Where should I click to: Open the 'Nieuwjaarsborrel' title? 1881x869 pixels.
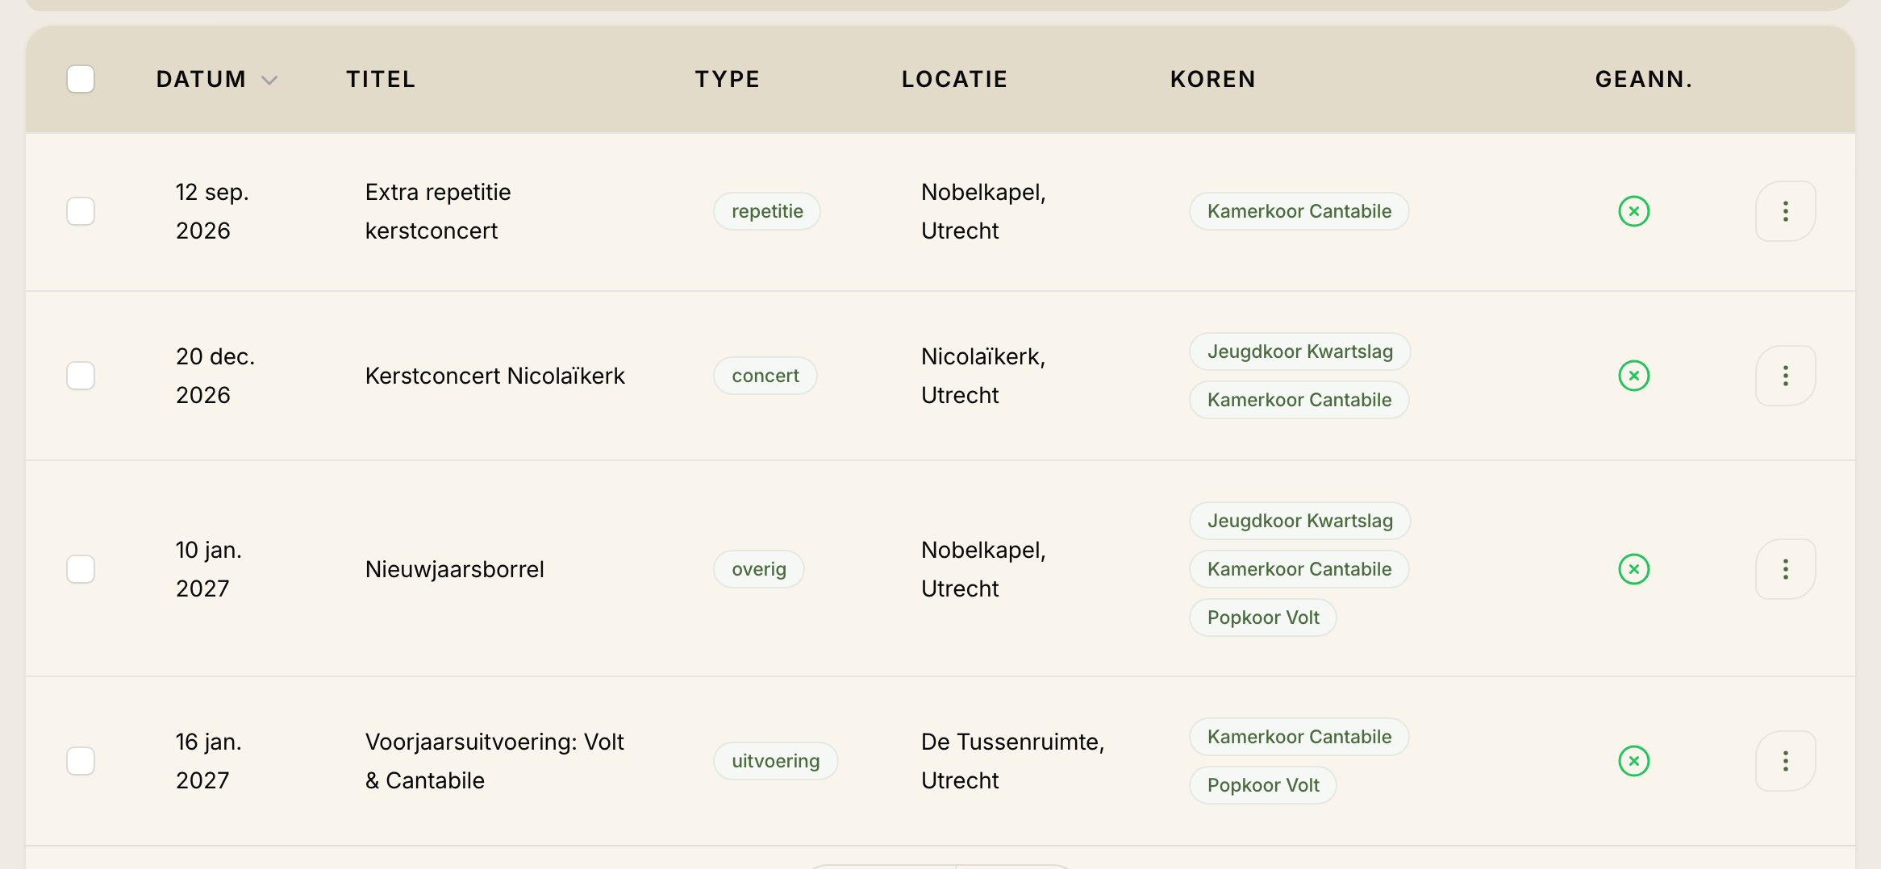[455, 569]
